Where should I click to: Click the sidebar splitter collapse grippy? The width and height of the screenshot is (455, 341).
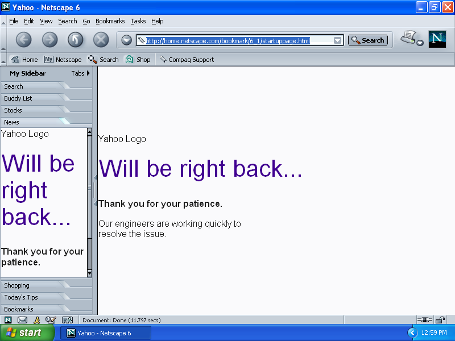[95, 190]
